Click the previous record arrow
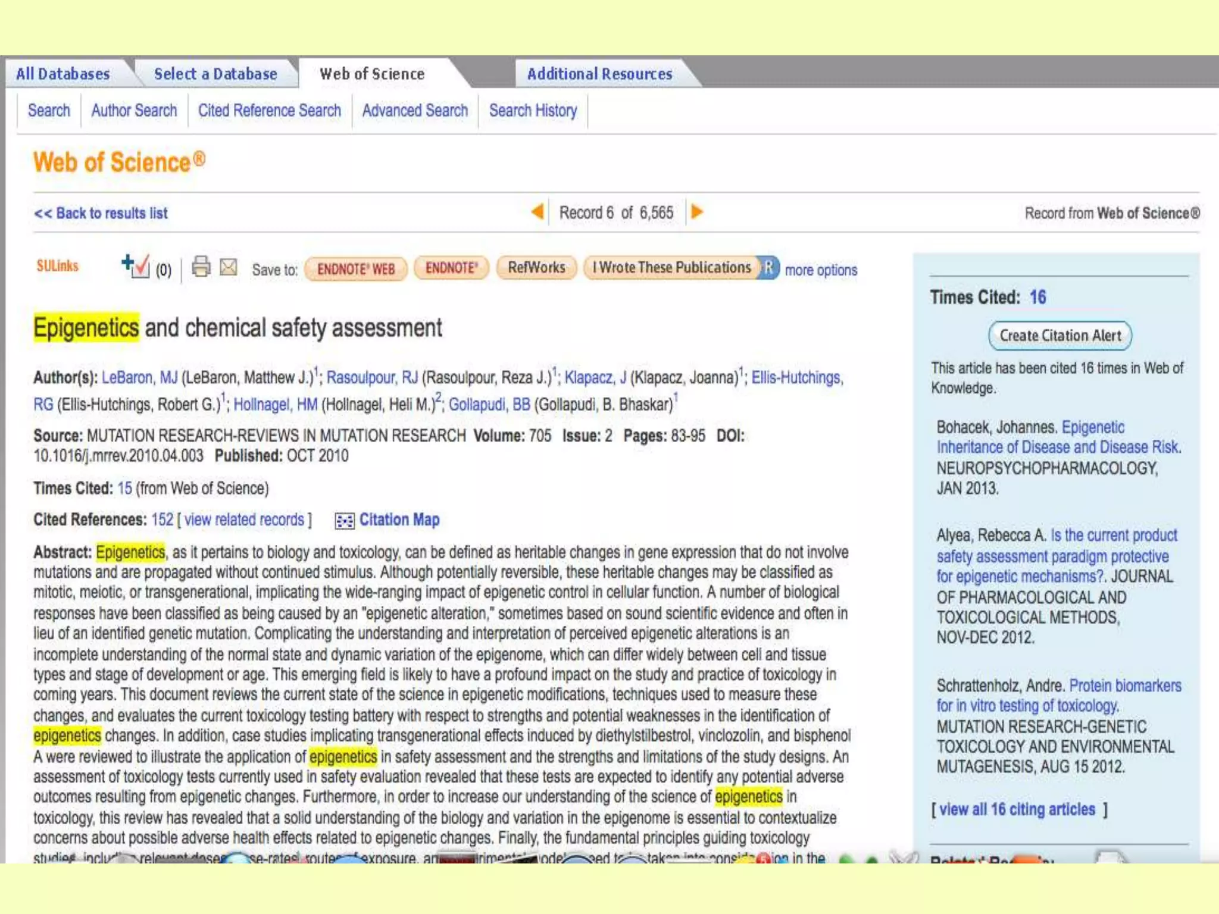This screenshot has width=1219, height=914. point(537,212)
